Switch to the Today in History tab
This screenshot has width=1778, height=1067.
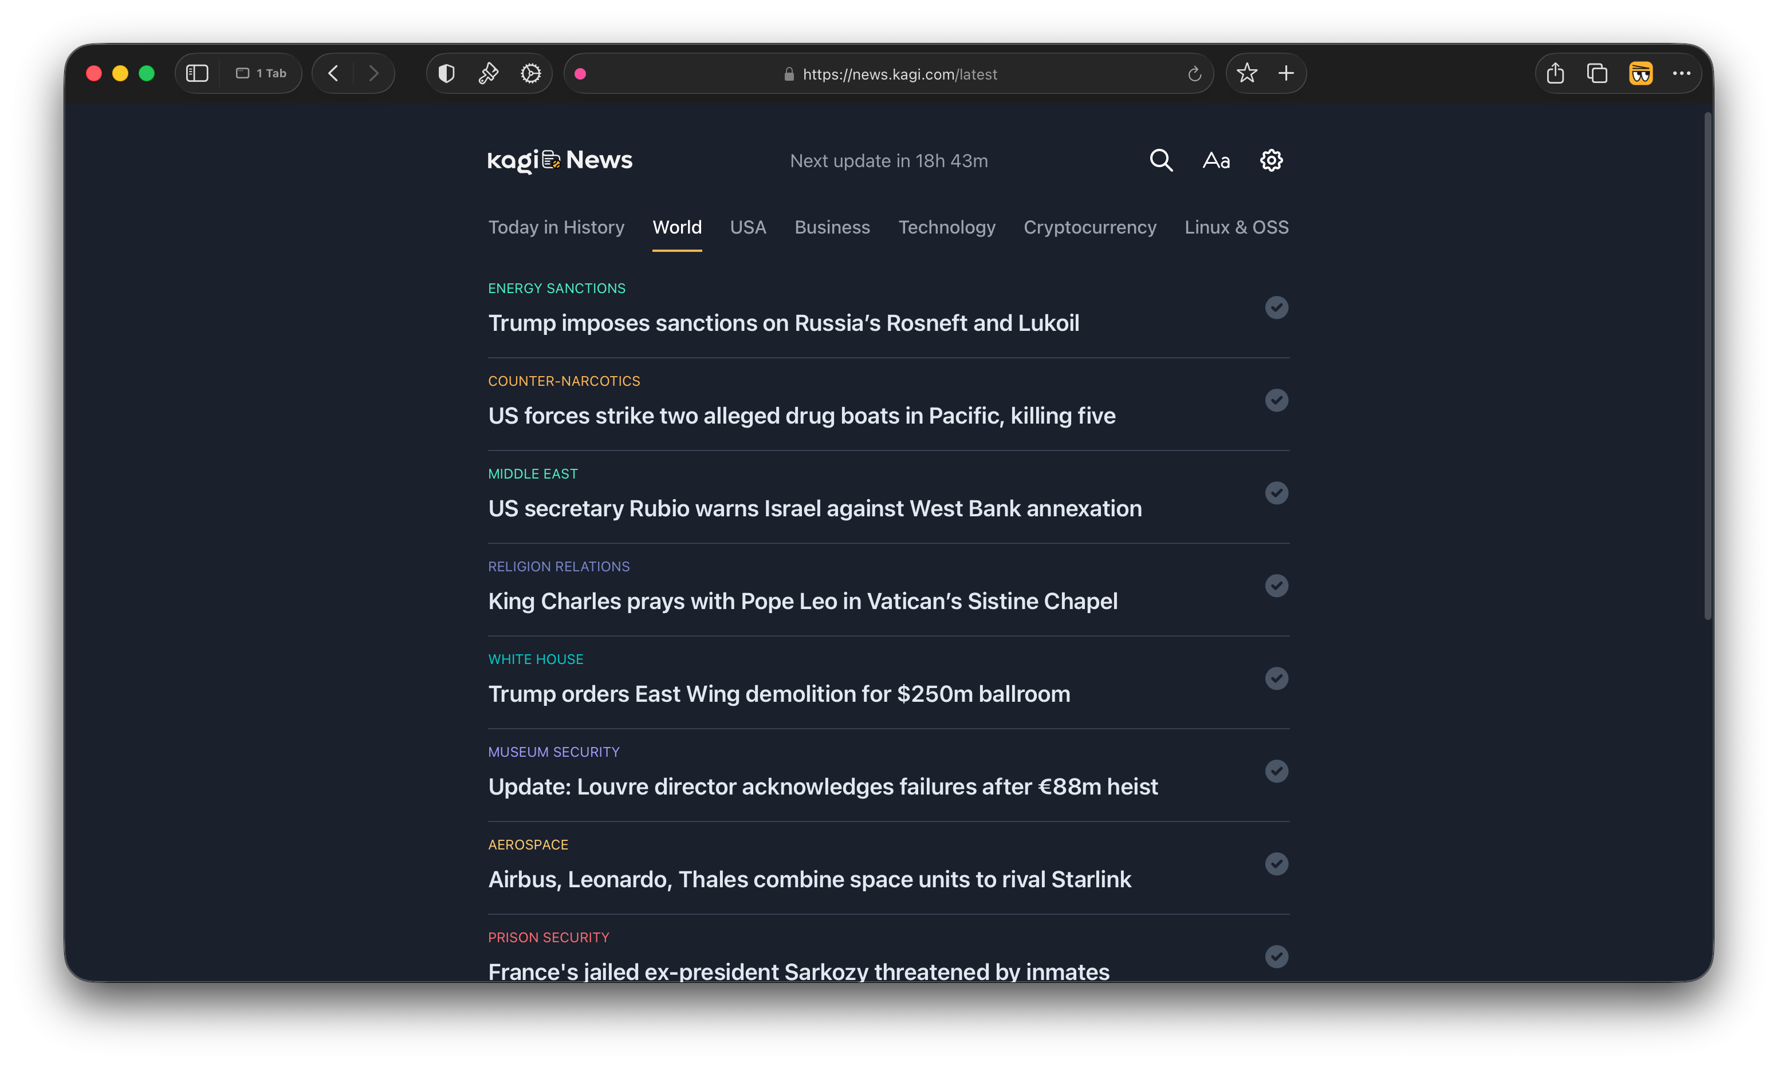(556, 227)
